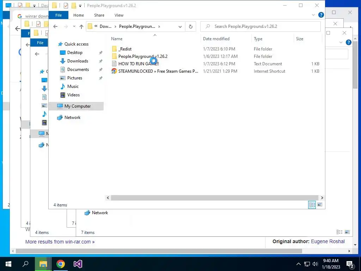Open Pictures in Quick access
The height and width of the screenshot is (271, 361).
pos(74,78)
